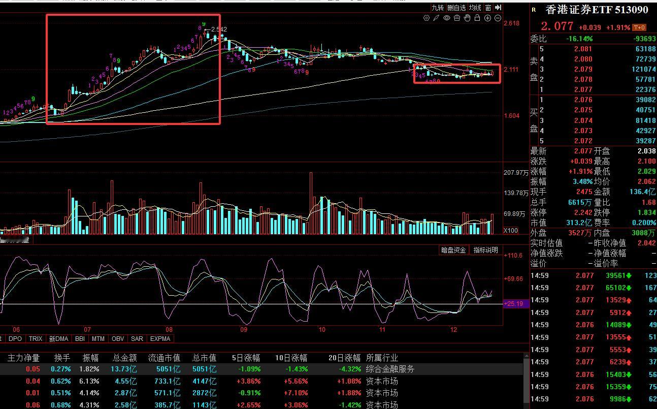657x409 pixels.
Task: Collapse side panel with arrow-to-bar icon
Action: pyautogui.click(x=498, y=8)
